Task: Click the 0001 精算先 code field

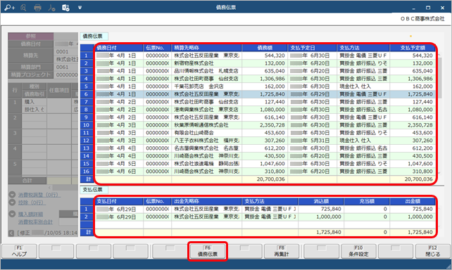Action: pos(66,52)
